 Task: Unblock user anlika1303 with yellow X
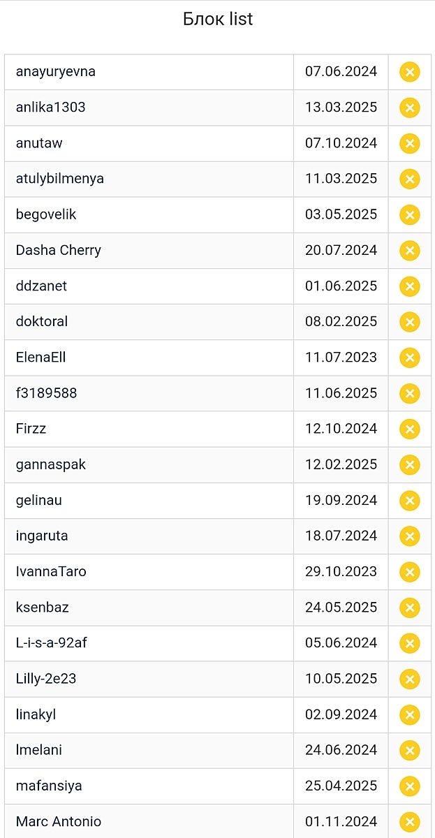[x=410, y=108]
